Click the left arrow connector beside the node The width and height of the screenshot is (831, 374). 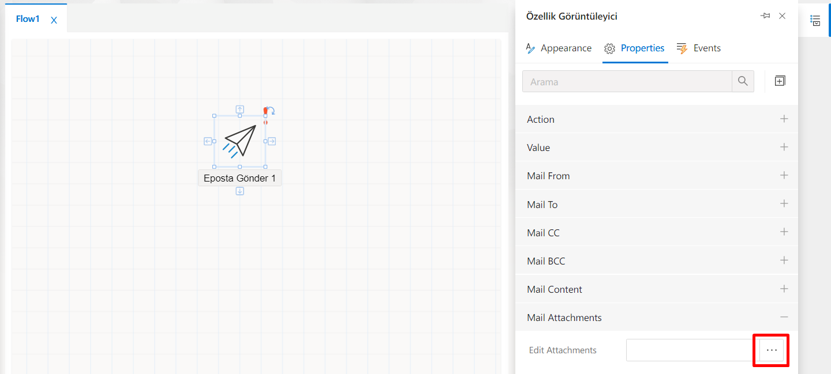tap(208, 141)
